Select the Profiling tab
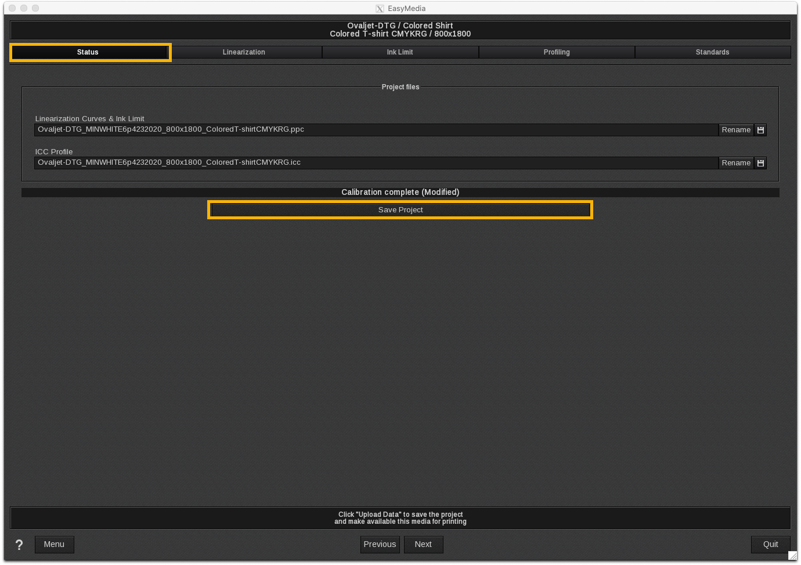801x565 pixels. (x=557, y=52)
